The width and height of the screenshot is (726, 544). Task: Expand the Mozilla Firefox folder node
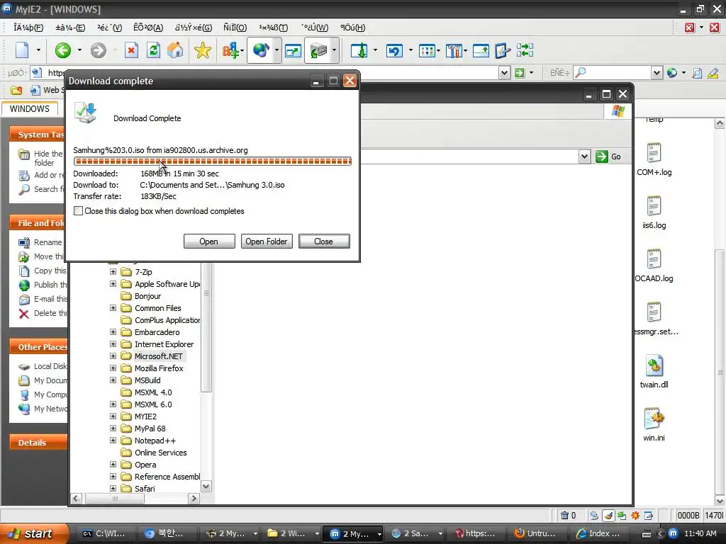click(113, 368)
